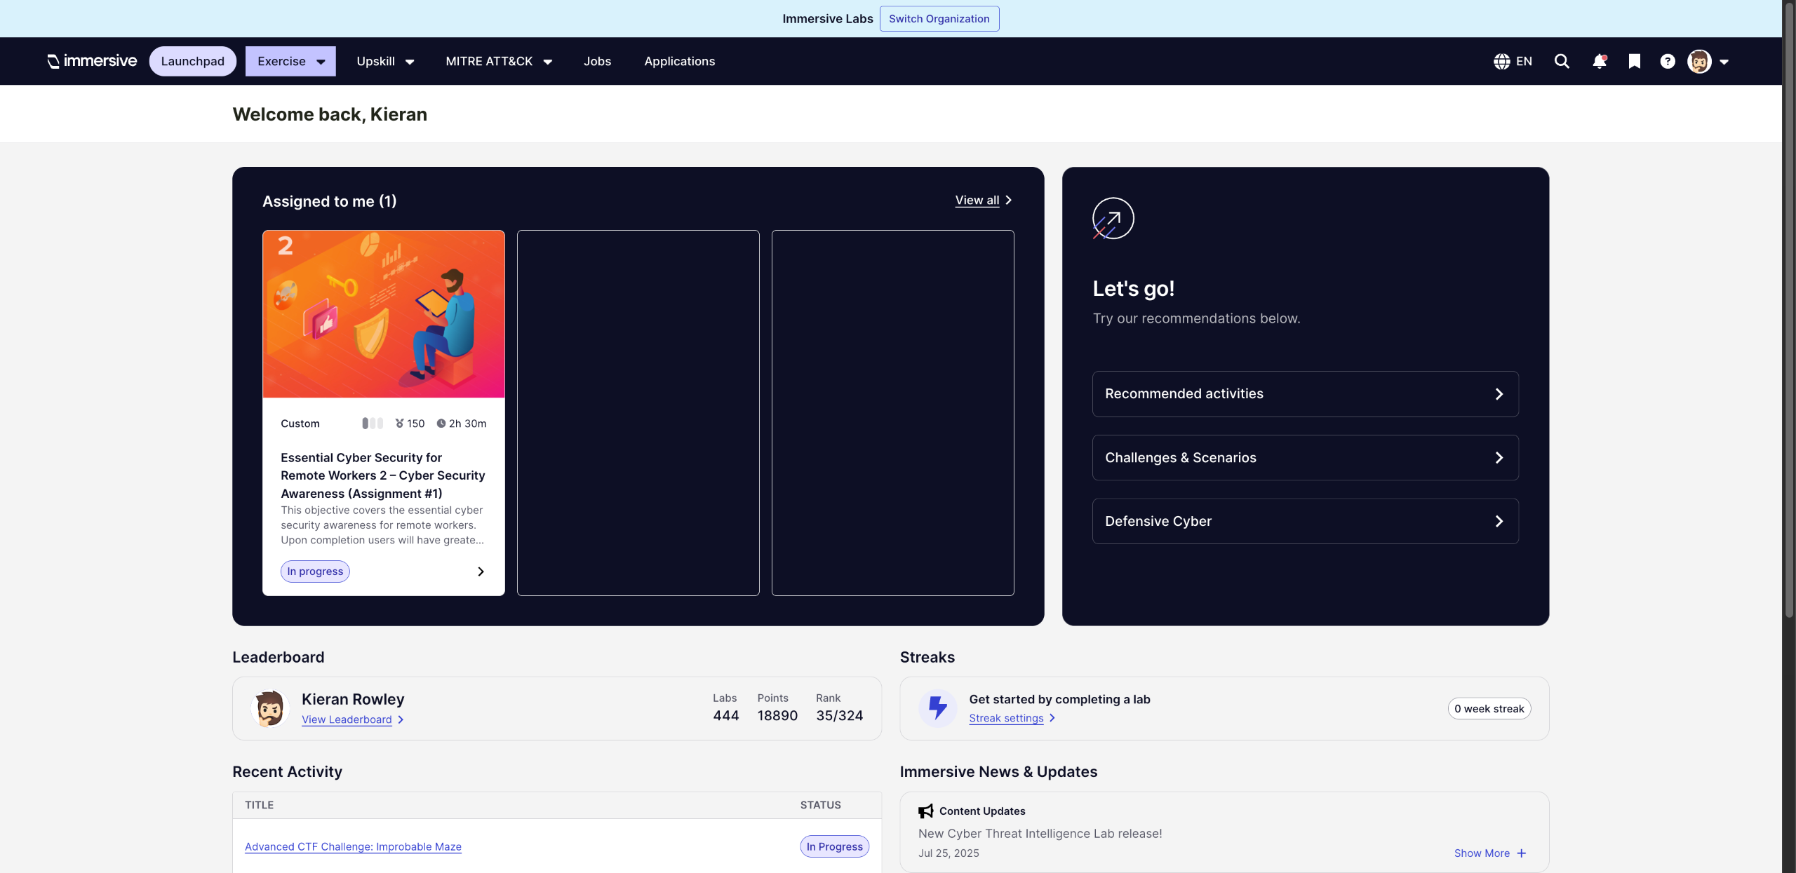Open the View Leaderboard link
The height and width of the screenshot is (873, 1796).
click(x=347, y=719)
